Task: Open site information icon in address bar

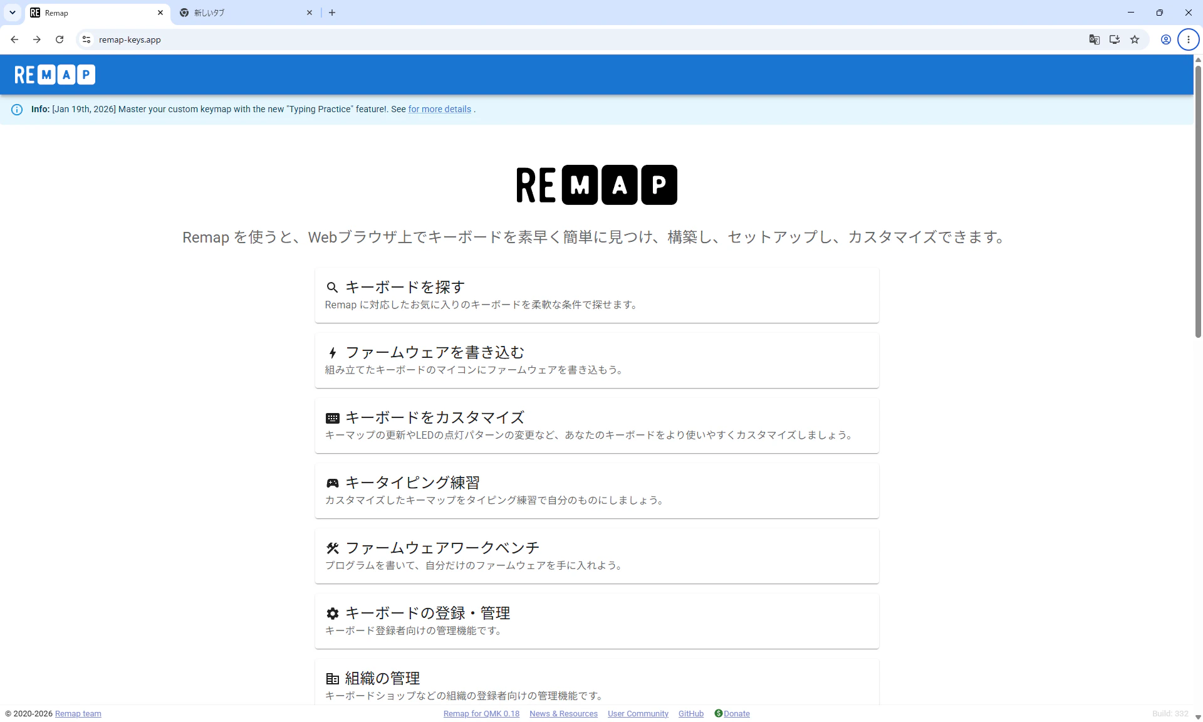Action: (x=86, y=39)
